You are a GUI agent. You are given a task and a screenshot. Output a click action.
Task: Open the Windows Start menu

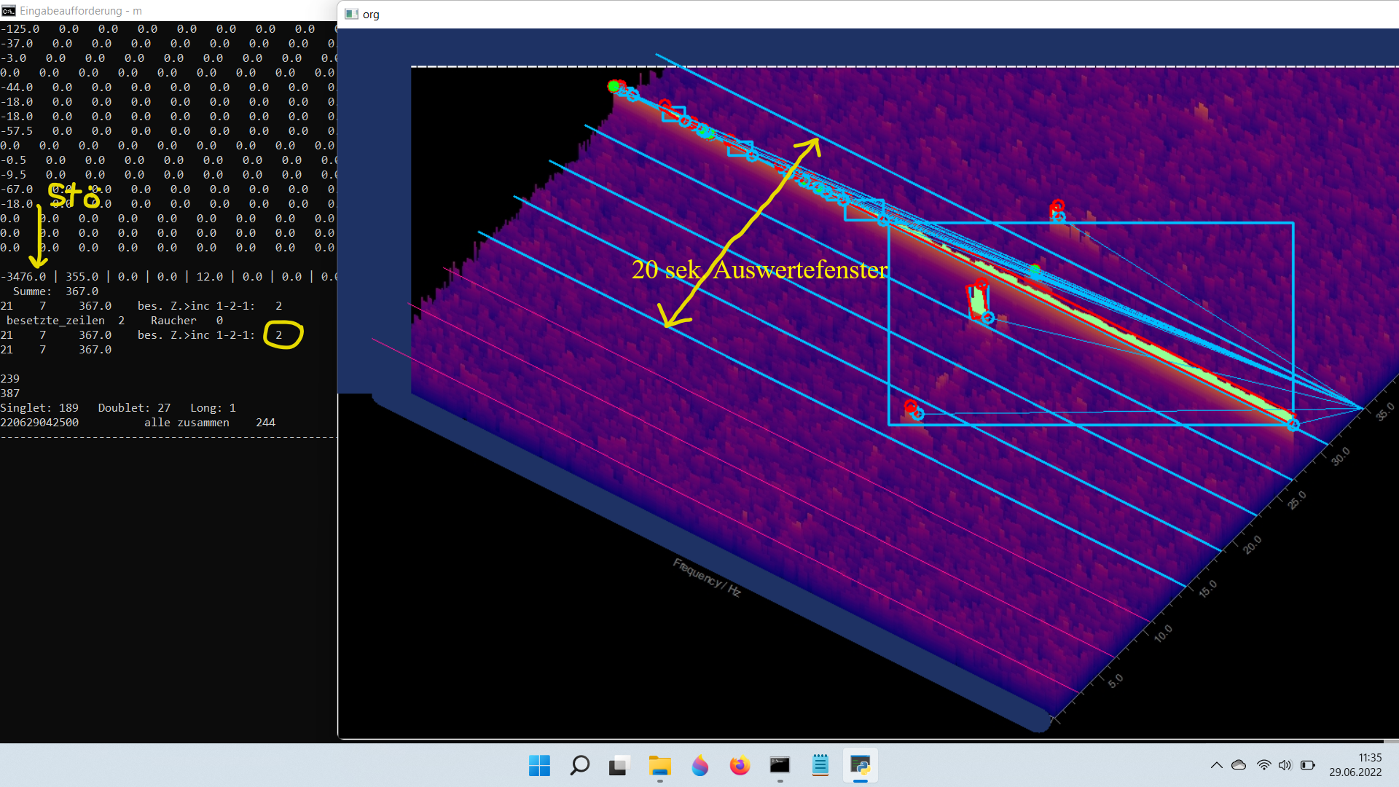539,765
